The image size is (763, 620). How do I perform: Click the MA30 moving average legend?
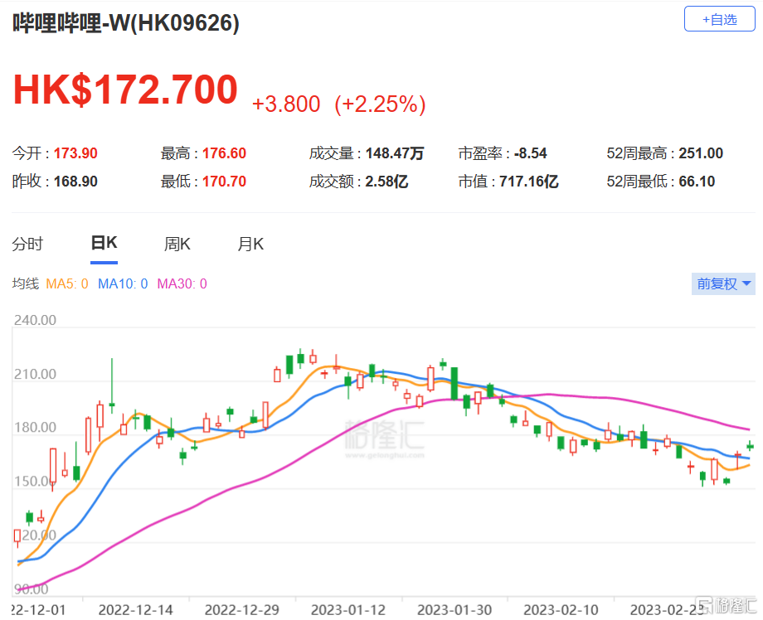click(182, 283)
